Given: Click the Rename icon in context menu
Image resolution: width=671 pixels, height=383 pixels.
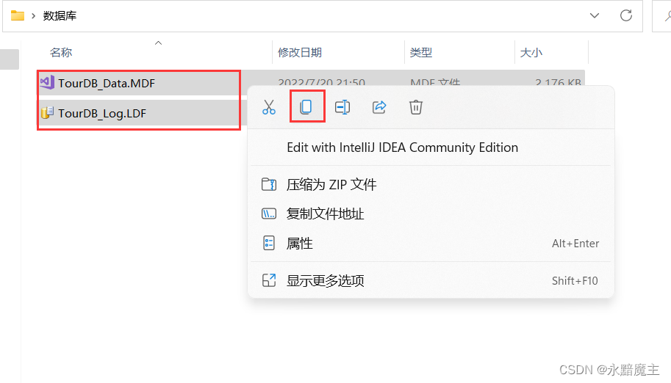Looking at the screenshot, I should (x=342, y=107).
